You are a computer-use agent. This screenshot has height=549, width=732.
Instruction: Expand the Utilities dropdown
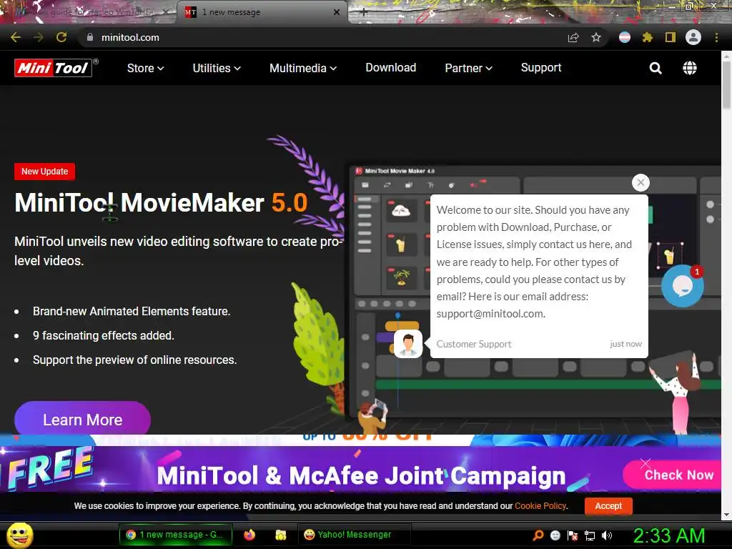217,68
